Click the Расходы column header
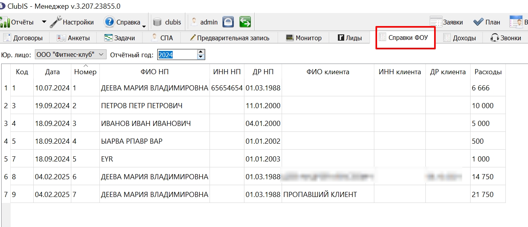The height and width of the screenshot is (227, 528). 488,72
